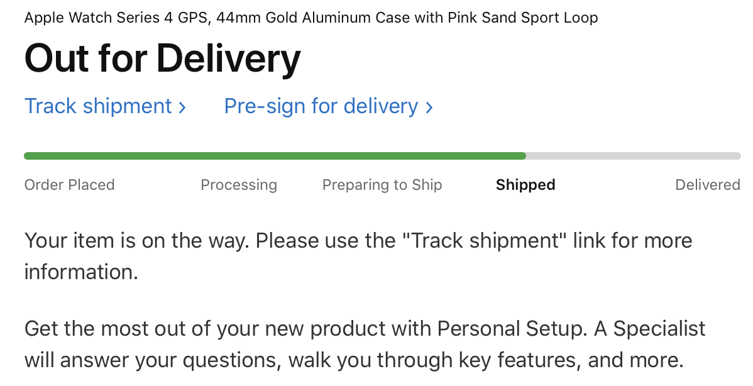753x386 pixels.
Task: Click the green progress bar's rounded right end
Action: (523, 156)
